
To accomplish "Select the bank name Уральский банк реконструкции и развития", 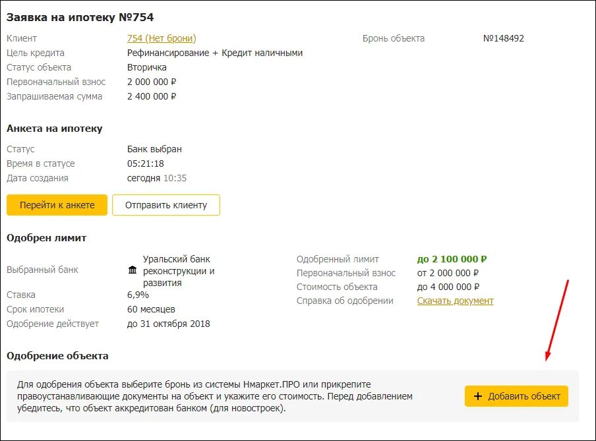I will [x=179, y=271].
